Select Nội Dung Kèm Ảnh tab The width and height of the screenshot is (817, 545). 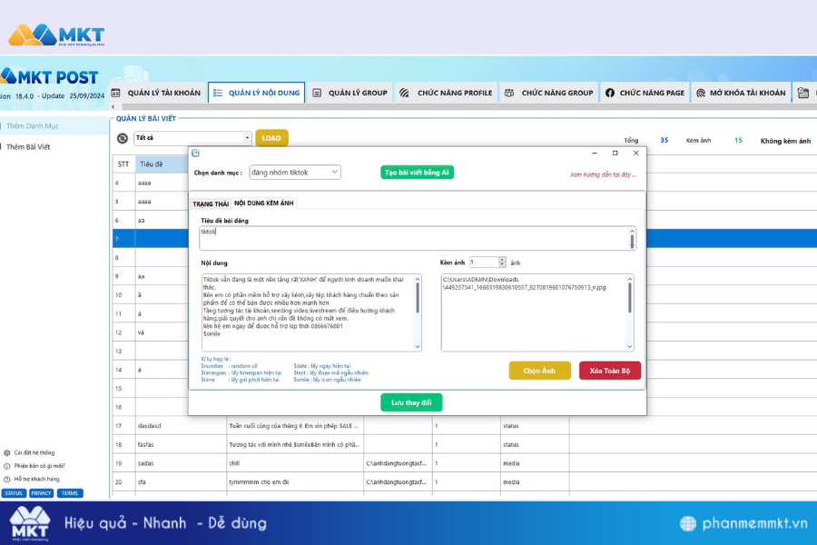[263, 203]
